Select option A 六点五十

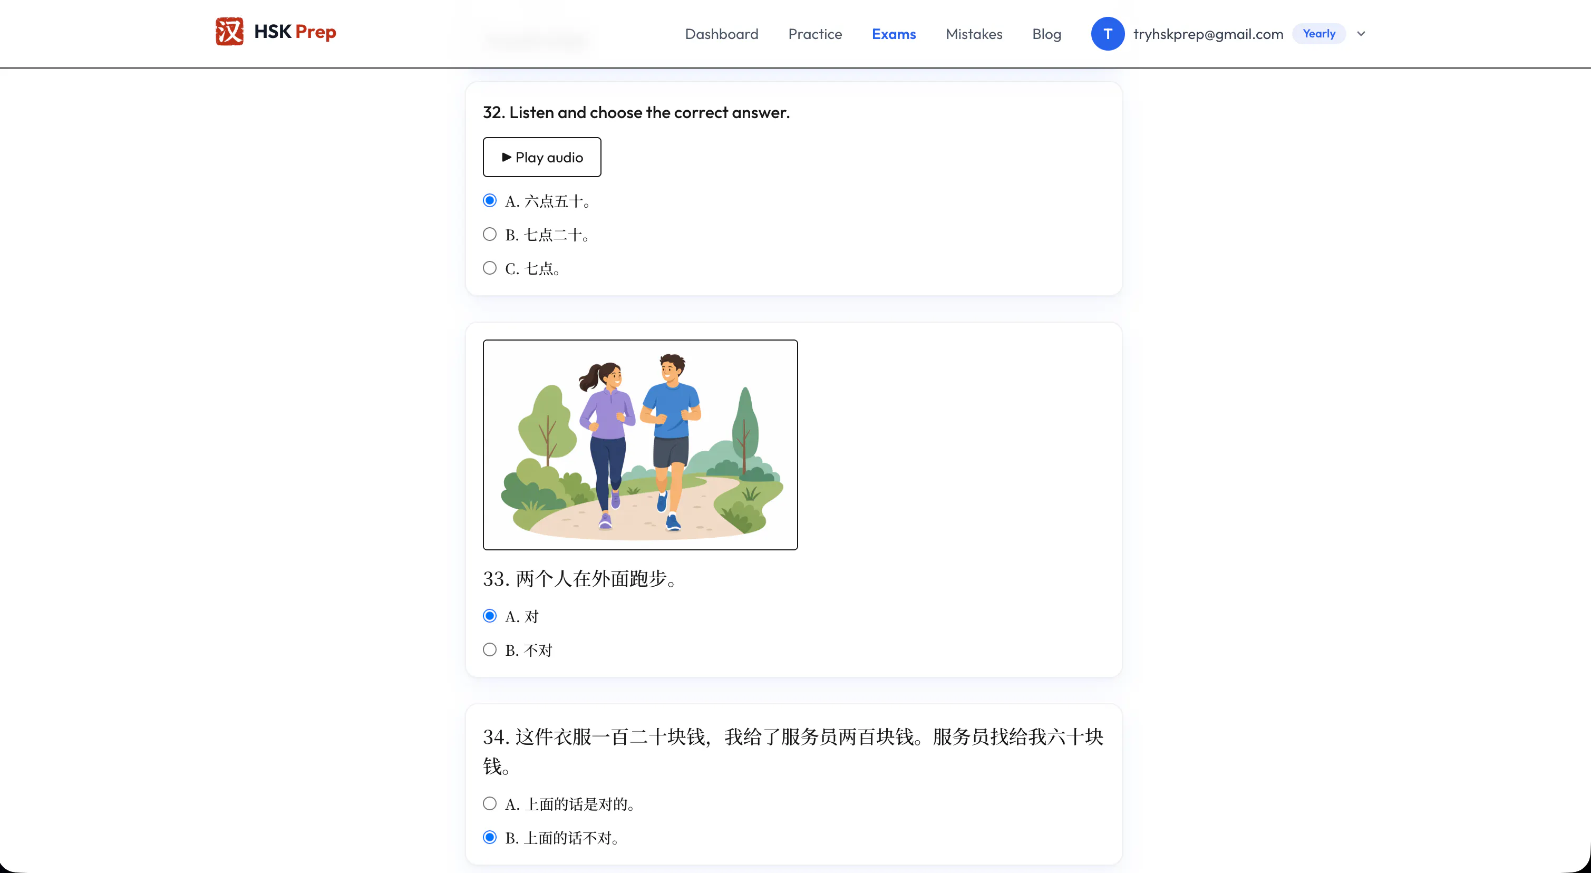pos(490,200)
